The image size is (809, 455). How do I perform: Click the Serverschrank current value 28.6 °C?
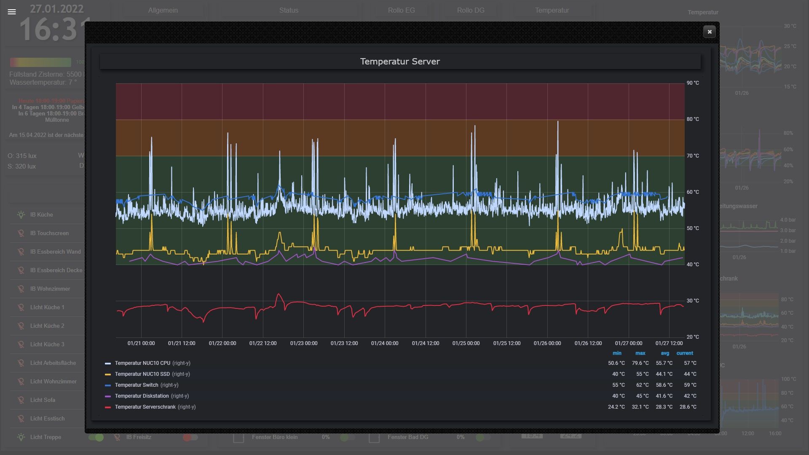coord(688,407)
